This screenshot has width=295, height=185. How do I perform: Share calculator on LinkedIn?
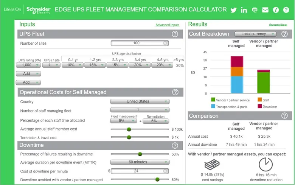tap(244, 10)
